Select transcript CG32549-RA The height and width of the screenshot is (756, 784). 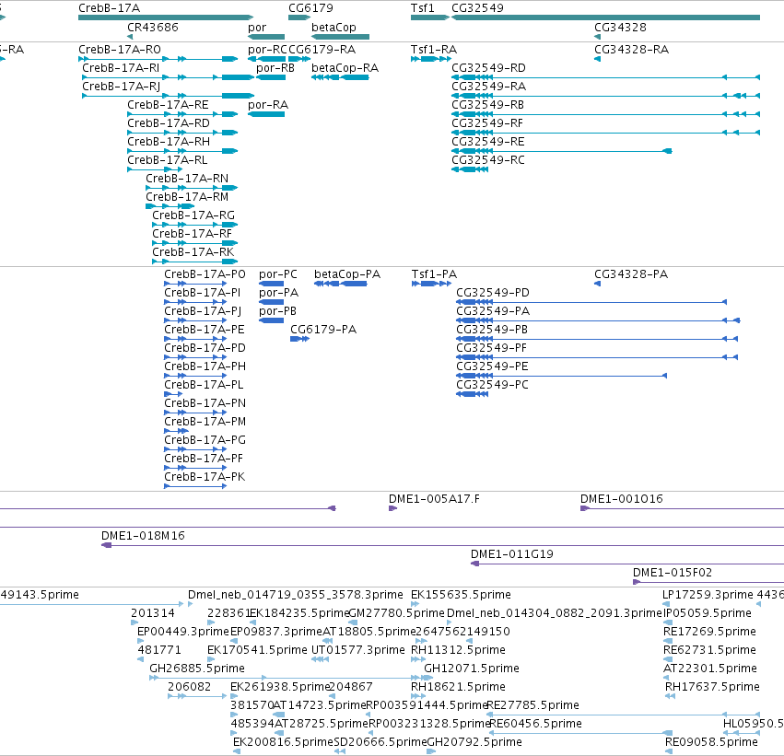tap(488, 87)
